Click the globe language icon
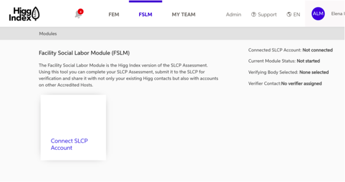345x182 pixels. click(289, 14)
